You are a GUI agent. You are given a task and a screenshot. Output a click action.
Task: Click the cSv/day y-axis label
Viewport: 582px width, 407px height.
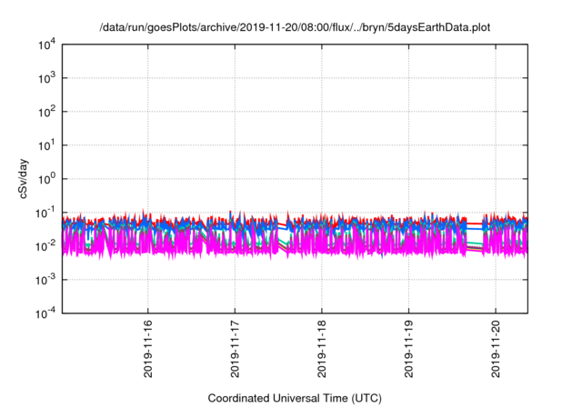(24, 179)
